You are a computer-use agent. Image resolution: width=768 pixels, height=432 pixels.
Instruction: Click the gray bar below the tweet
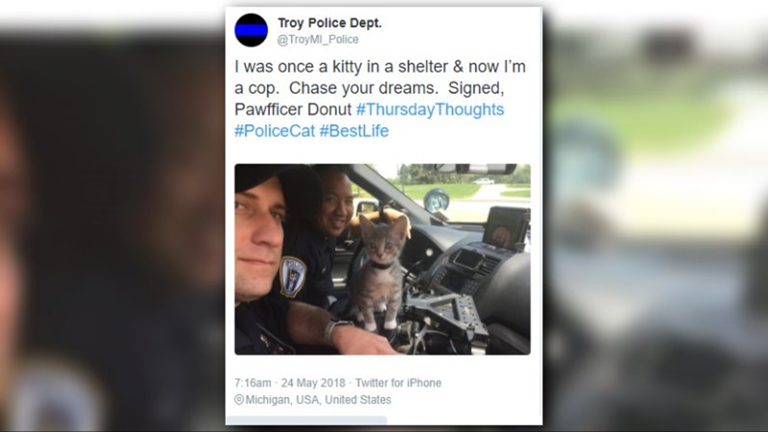306,420
